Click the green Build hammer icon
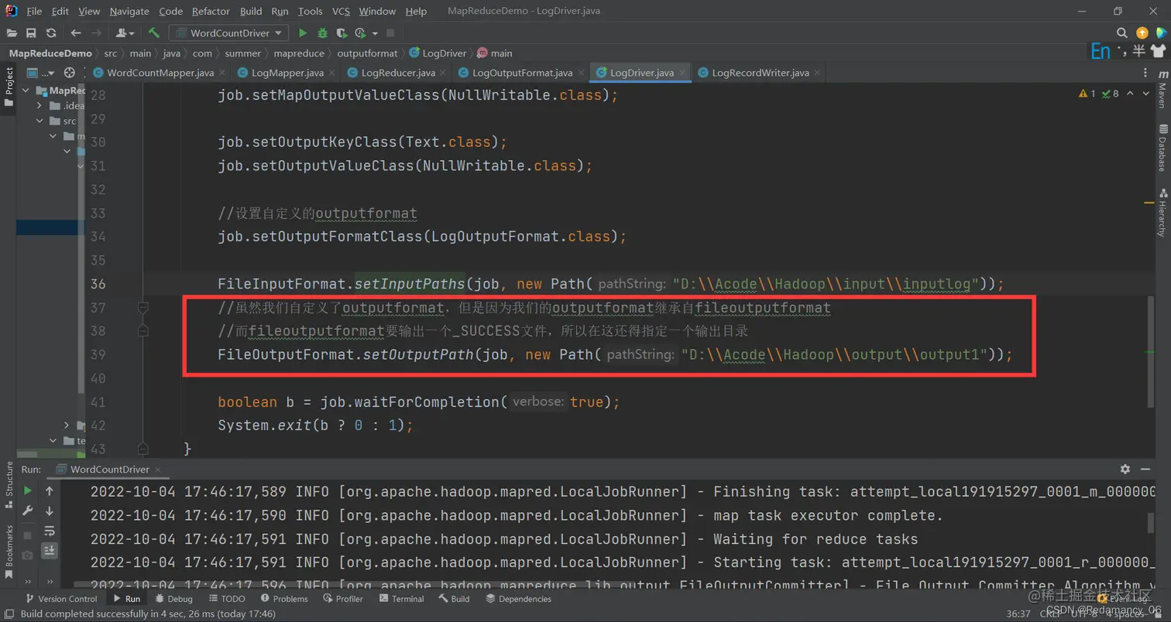This screenshot has height=622, width=1171. click(x=154, y=33)
